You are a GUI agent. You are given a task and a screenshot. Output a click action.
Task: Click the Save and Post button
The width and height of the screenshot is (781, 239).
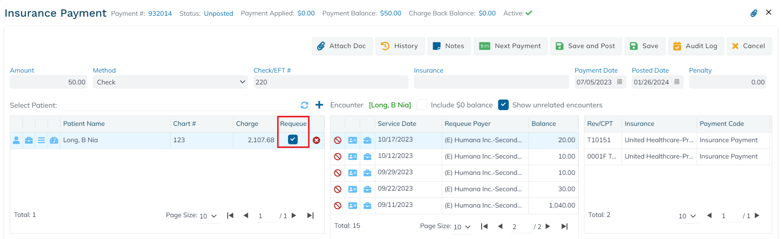point(586,46)
